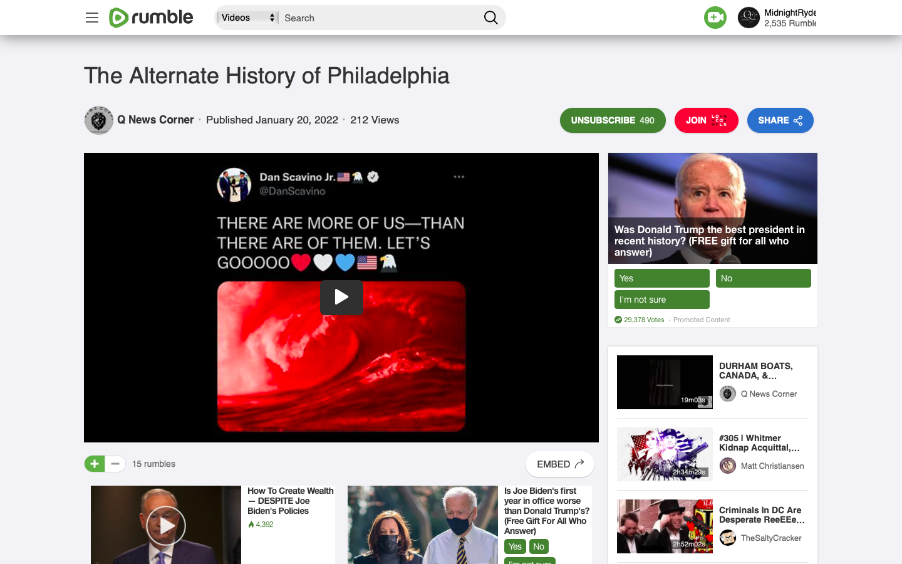Open MidnightRyder account name text
The image size is (902, 564).
pyautogui.click(x=790, y=13)
